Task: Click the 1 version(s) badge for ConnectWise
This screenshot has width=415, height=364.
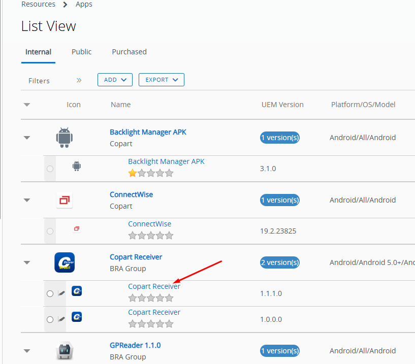Action: (x=280, y=200)
